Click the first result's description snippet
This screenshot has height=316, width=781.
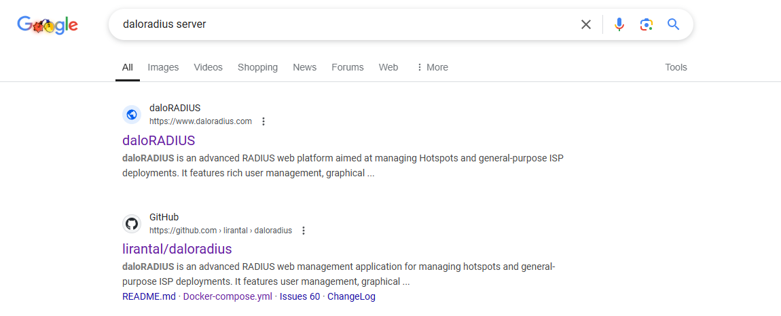343,165
